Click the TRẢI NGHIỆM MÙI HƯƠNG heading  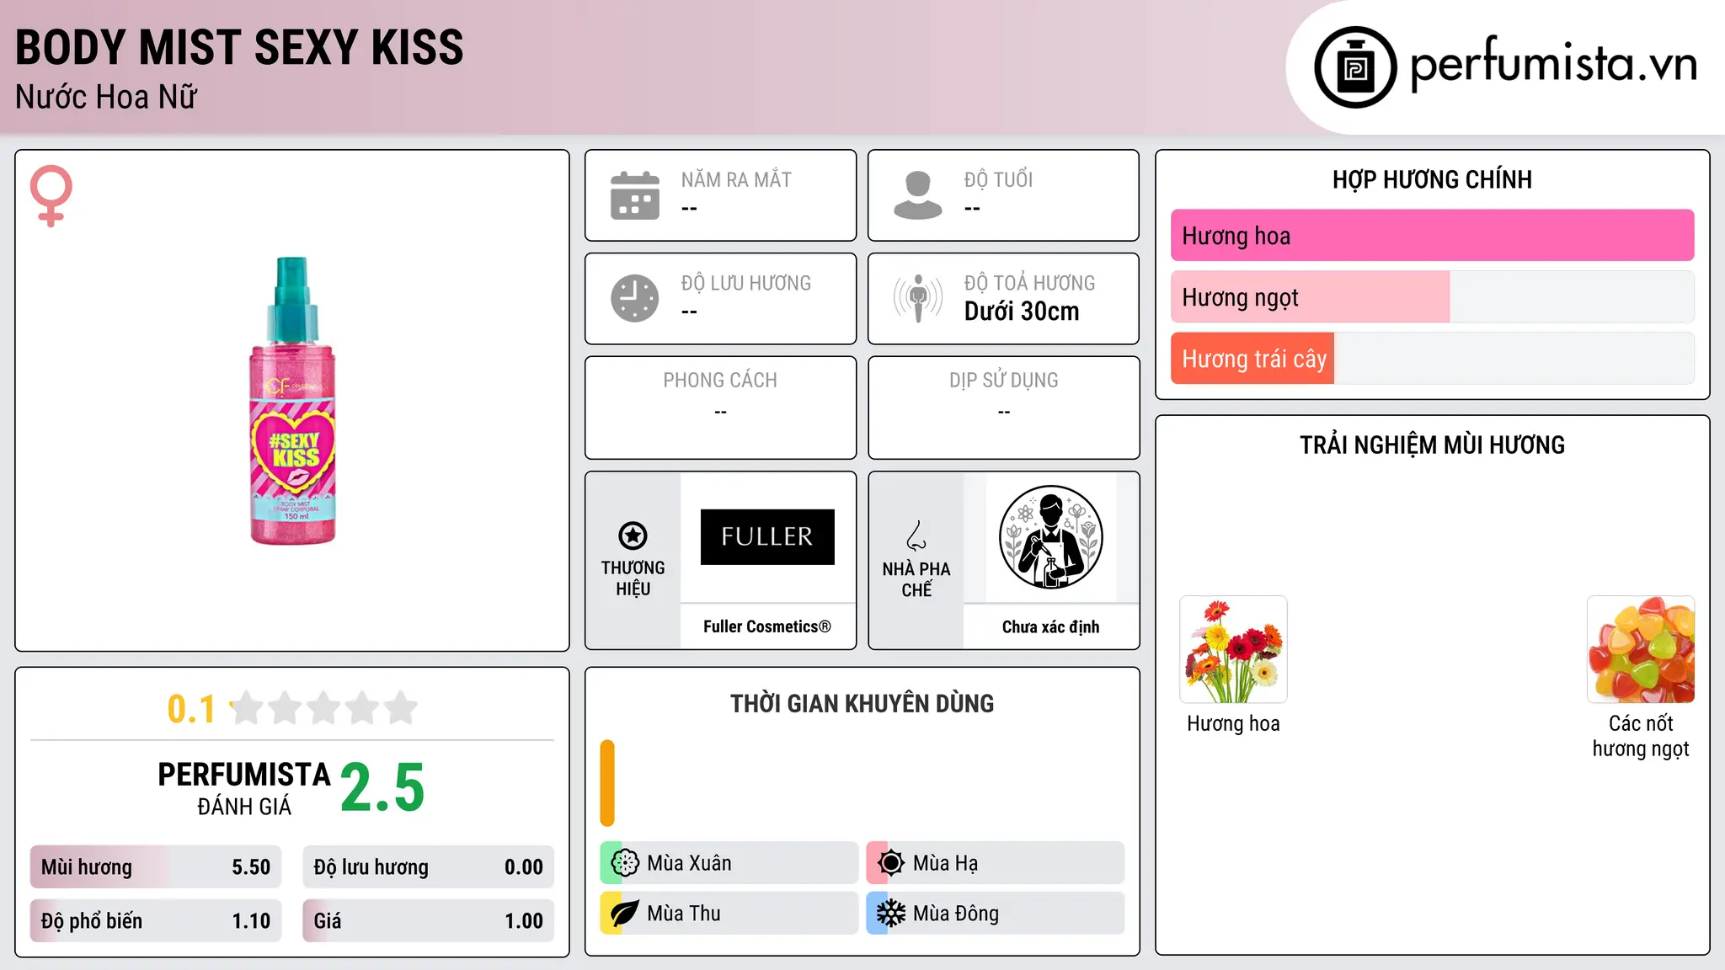click(1432, 445)
